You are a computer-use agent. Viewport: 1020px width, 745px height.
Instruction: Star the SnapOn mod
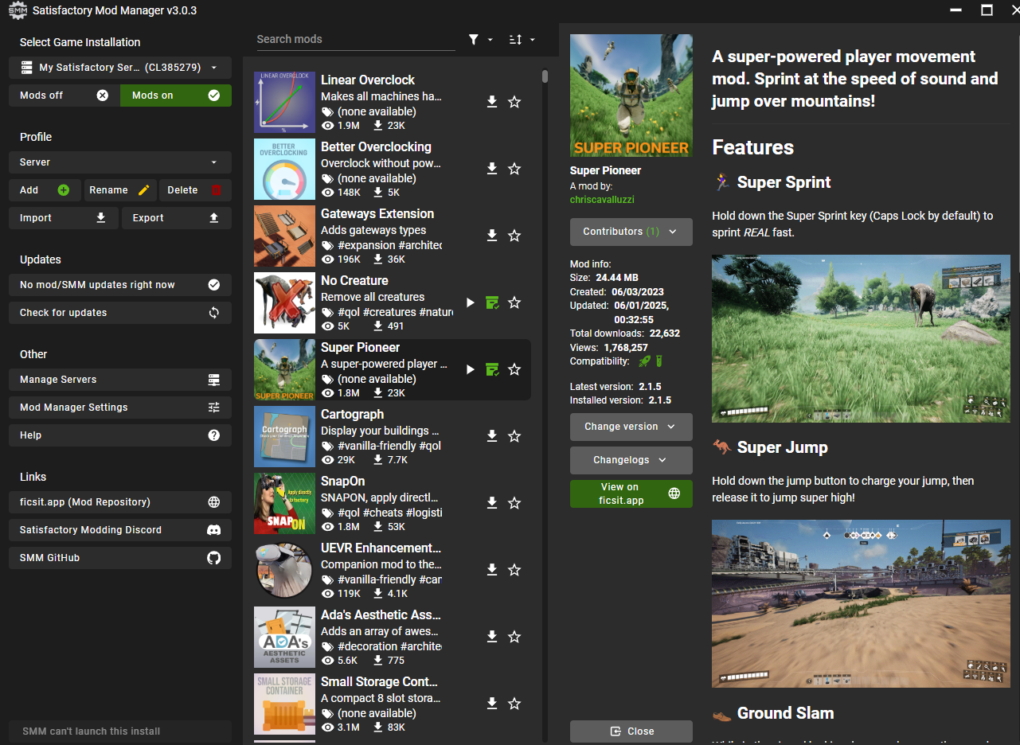click(x=514, y=503)
